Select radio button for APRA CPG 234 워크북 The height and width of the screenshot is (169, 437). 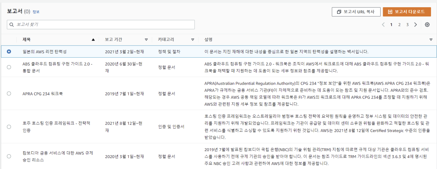coord(9,93)
